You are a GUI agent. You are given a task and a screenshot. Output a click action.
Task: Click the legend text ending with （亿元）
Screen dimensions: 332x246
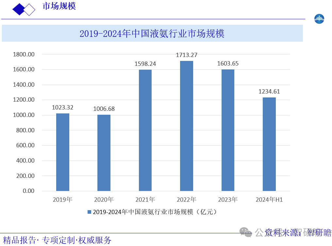tap(155, 212)
